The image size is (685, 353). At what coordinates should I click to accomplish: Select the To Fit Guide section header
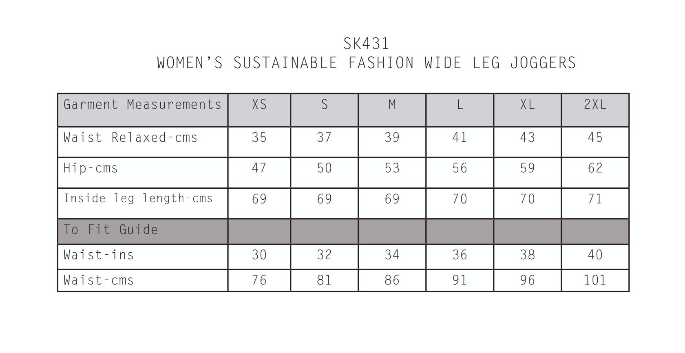click(110, 230)
